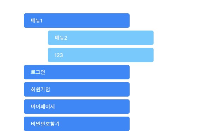This screenshot has height=131, width=199.
Task: Click the 비밀번호찾기 text label
Action: (x=45, y=124)
